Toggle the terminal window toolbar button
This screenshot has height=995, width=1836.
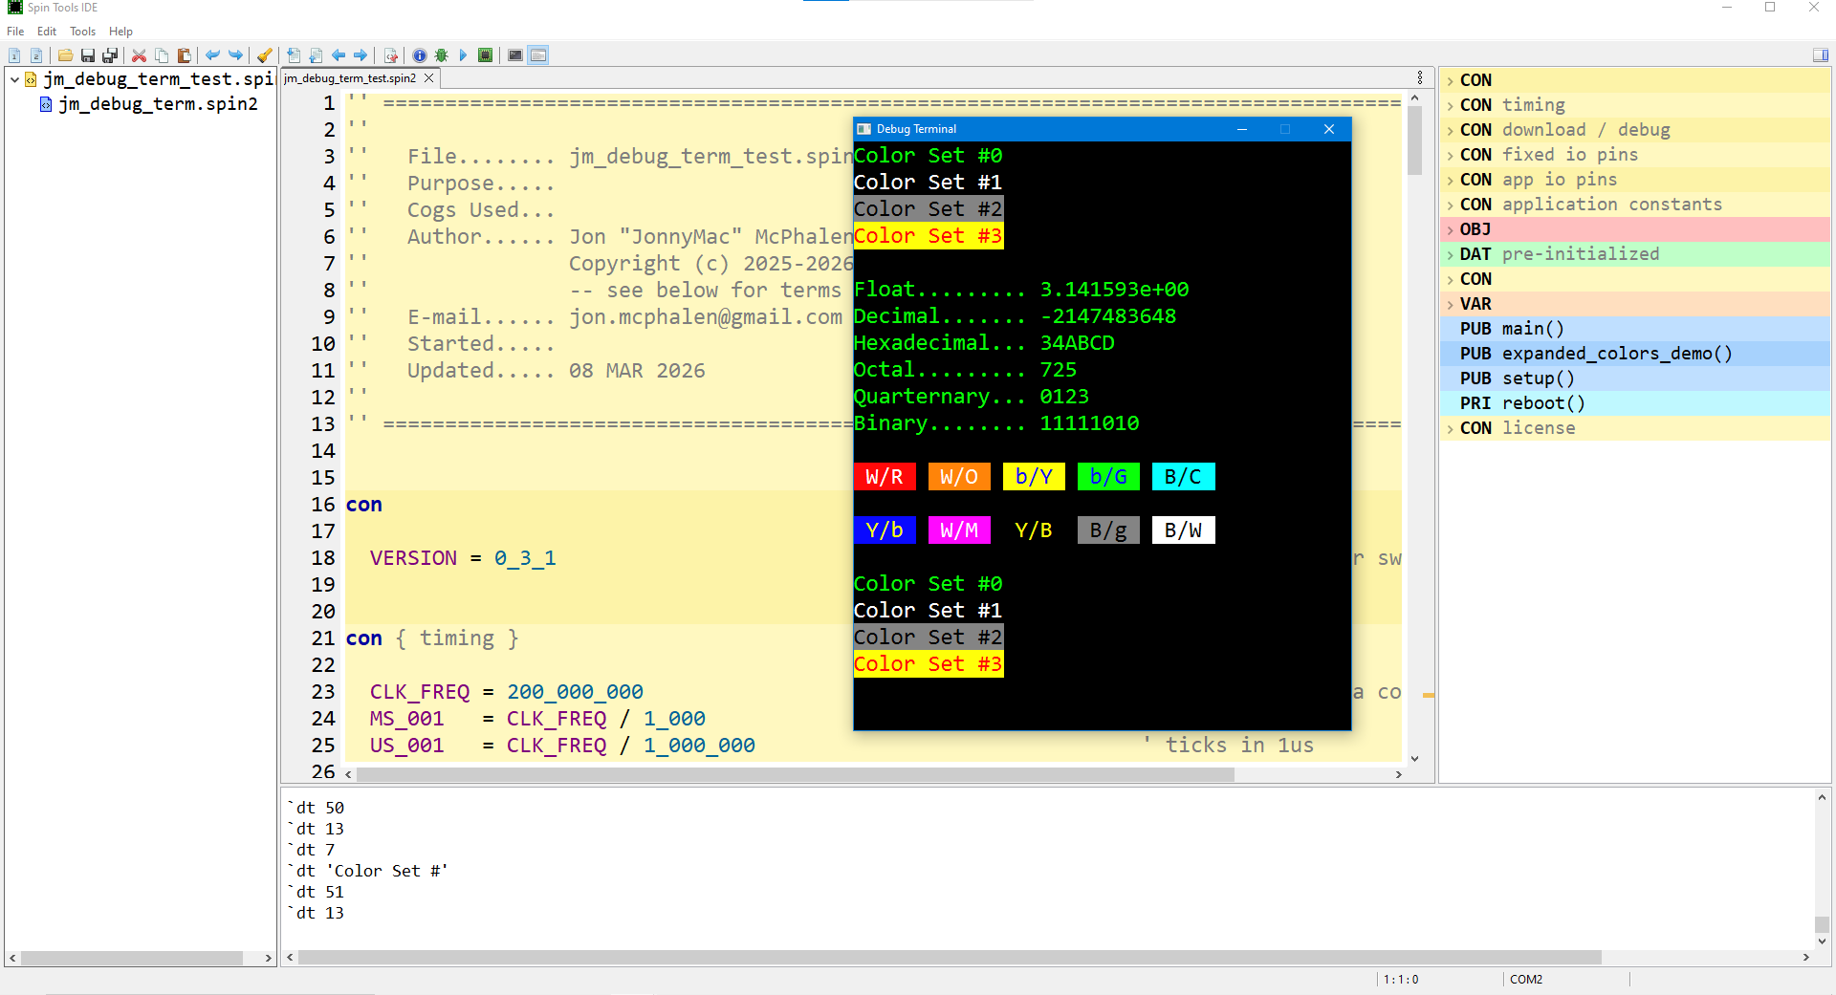515,55
